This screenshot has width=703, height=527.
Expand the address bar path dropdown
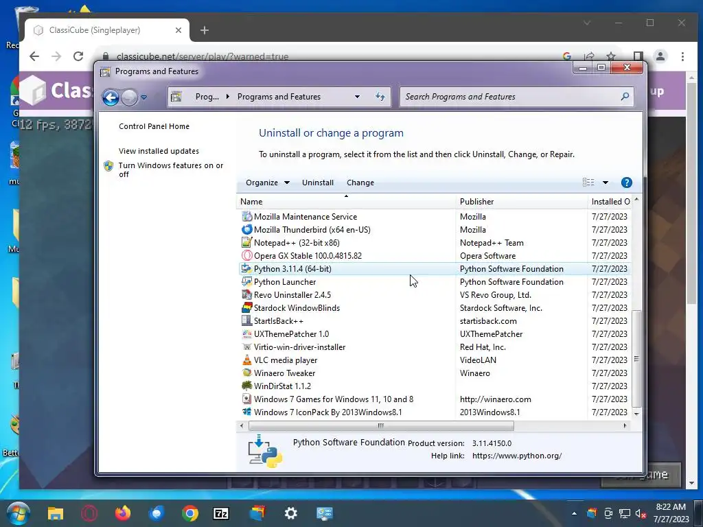(357, 96)
